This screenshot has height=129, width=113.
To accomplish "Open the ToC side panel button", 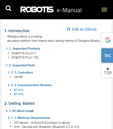I will point(108,55).
